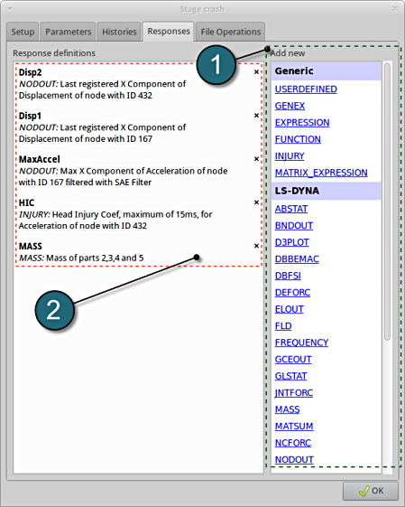
Task: Add a FUNCTION response
Action: [x=298, y=139]
